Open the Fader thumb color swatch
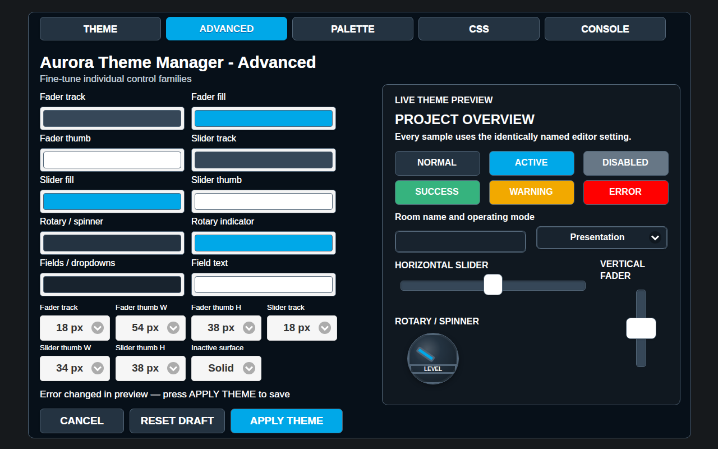 click(x=112, y=160)
